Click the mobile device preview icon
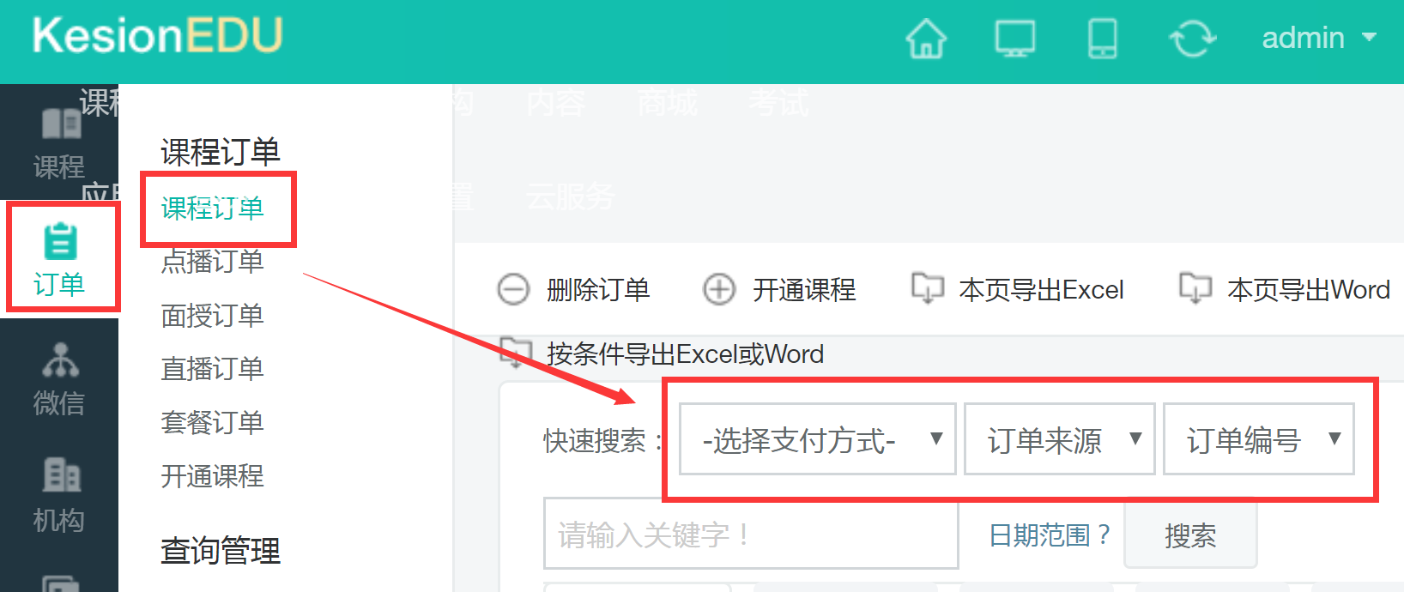The width and height of the screenshot is (1404, 592). pos(1102,39)
